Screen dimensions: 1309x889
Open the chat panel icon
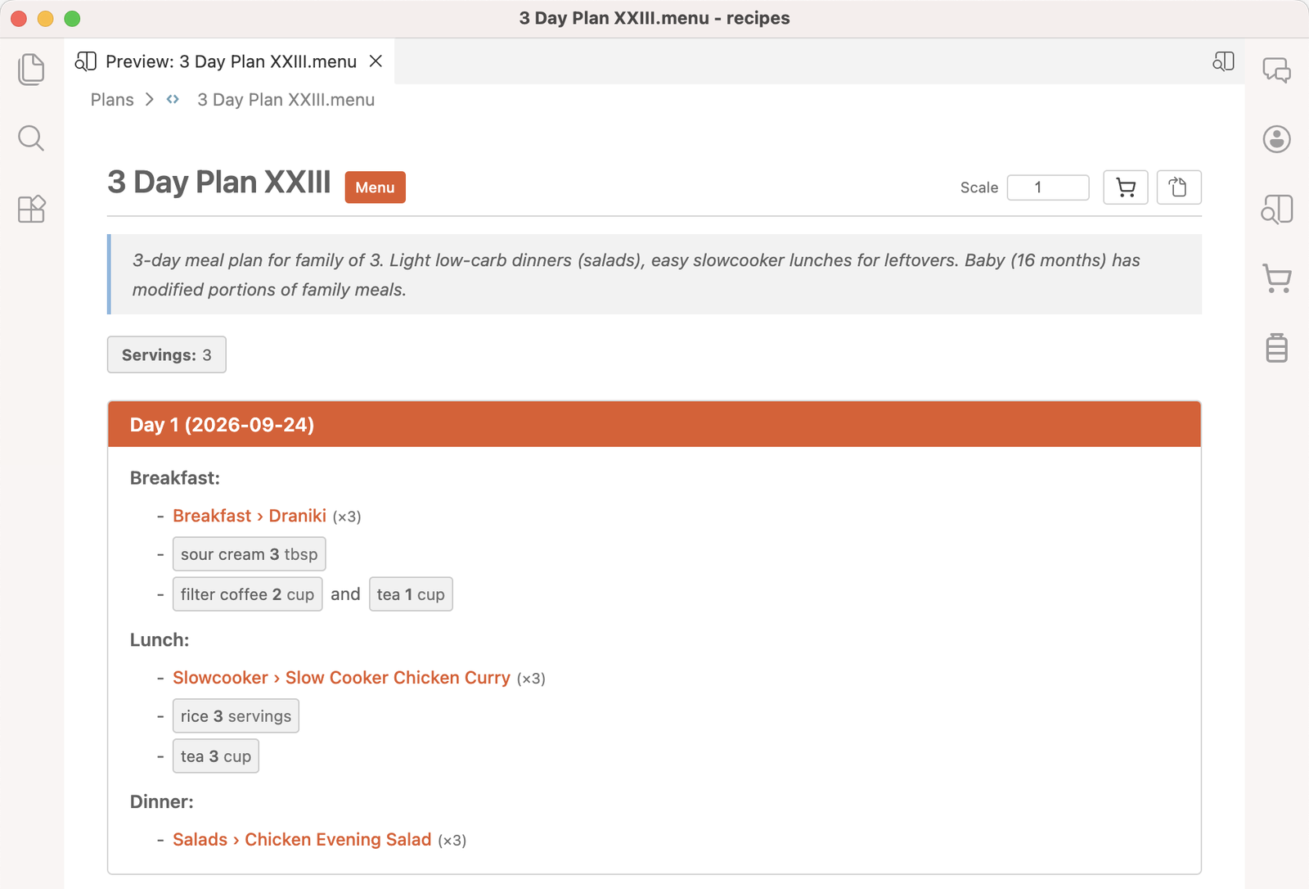coord(1276,70)
